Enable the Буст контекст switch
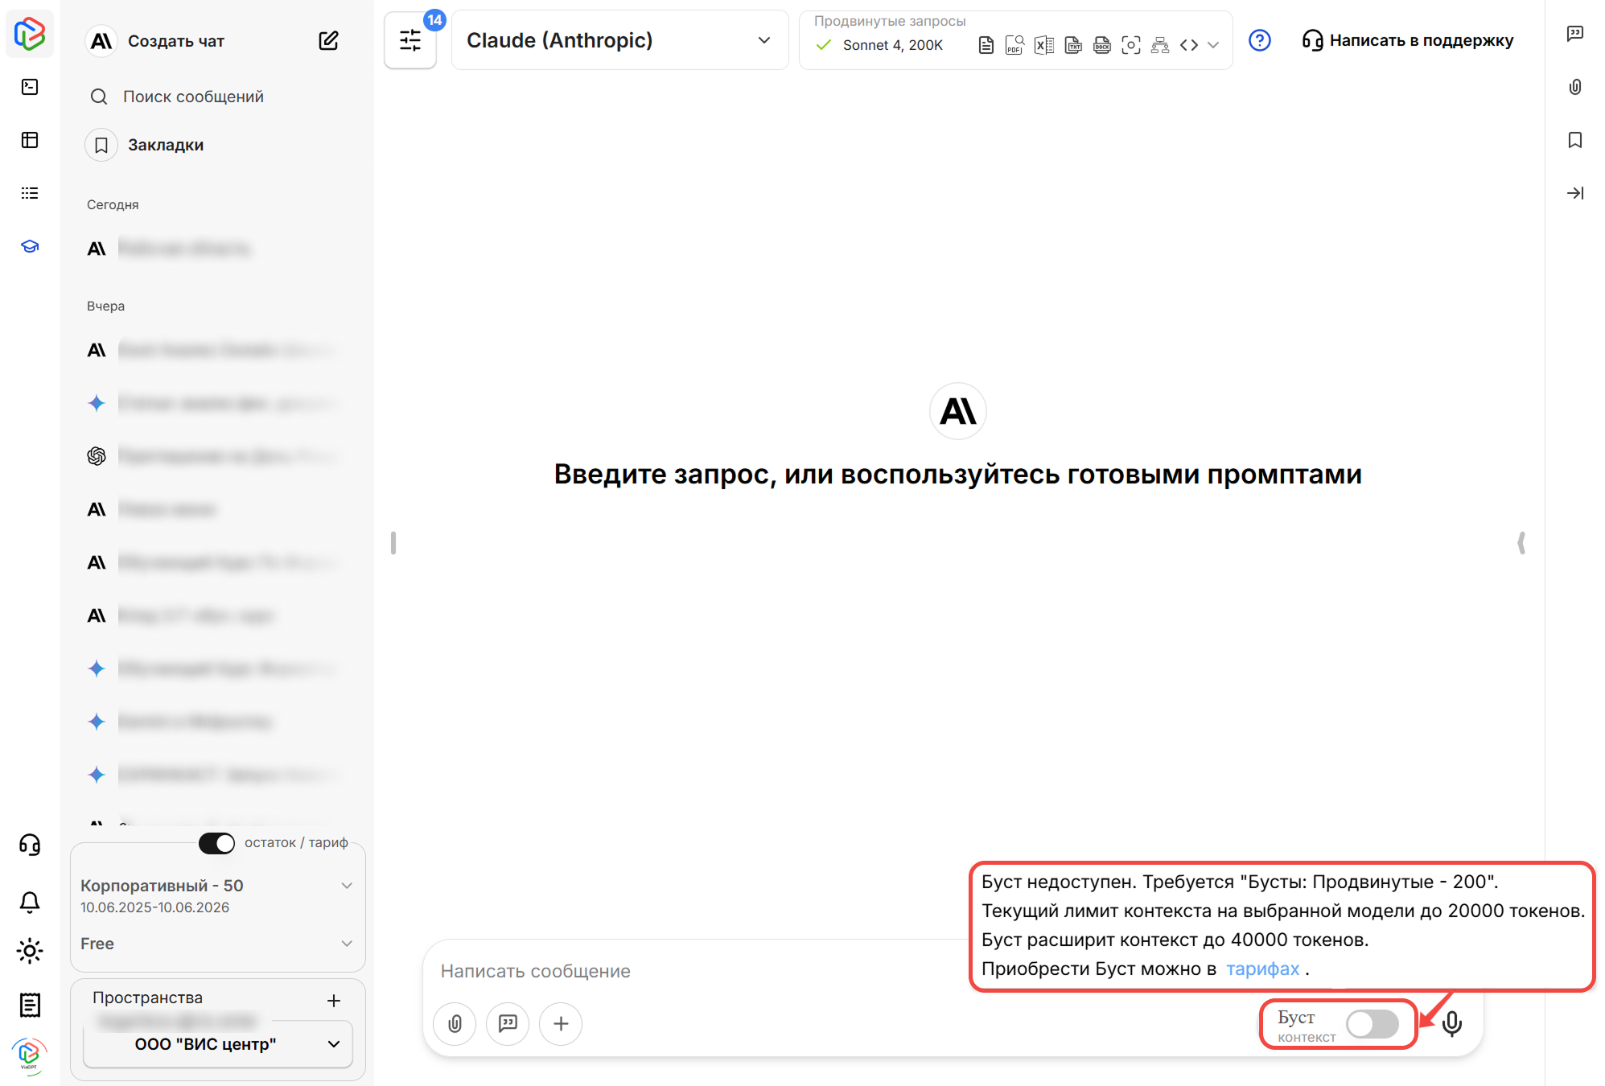 (1372, 1023)
